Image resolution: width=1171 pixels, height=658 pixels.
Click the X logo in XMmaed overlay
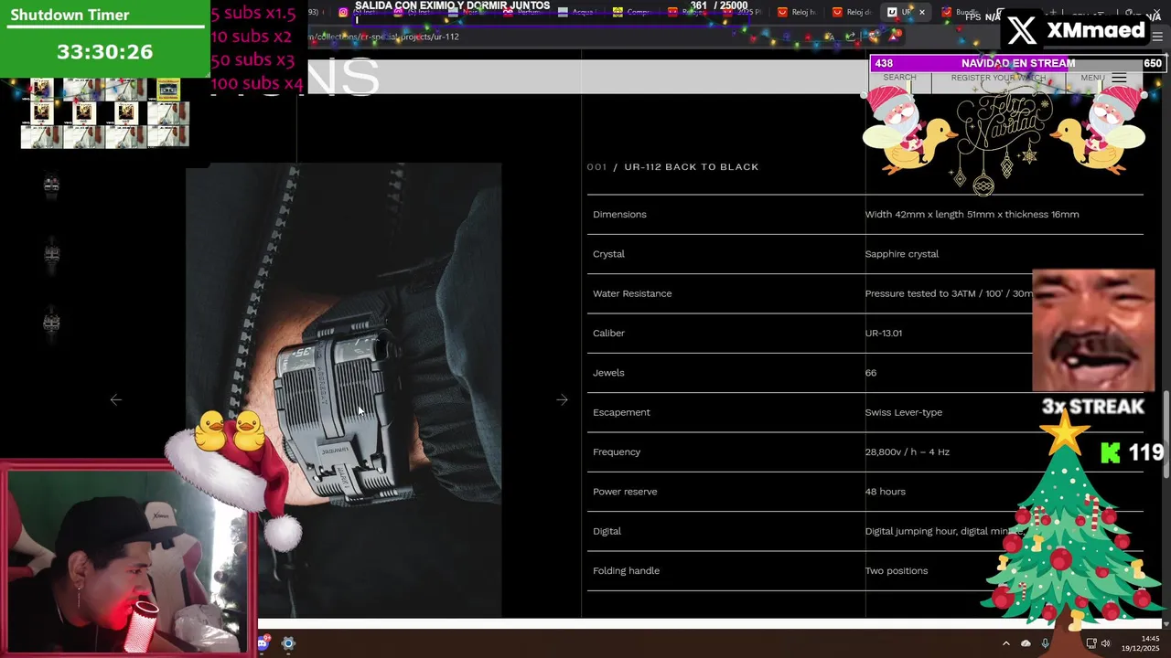[1021, 30]
